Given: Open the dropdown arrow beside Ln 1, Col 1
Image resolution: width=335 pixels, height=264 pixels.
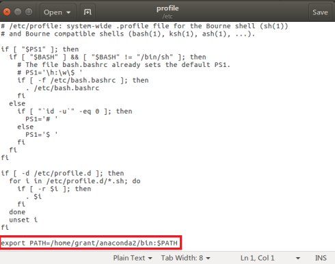Looking at the screenshot, I should [297, 258].
